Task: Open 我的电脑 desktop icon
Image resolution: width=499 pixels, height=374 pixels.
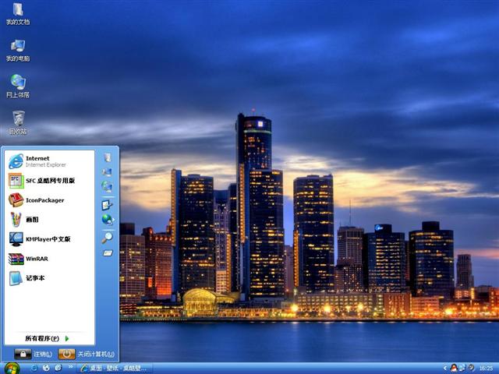Action: 17,50
